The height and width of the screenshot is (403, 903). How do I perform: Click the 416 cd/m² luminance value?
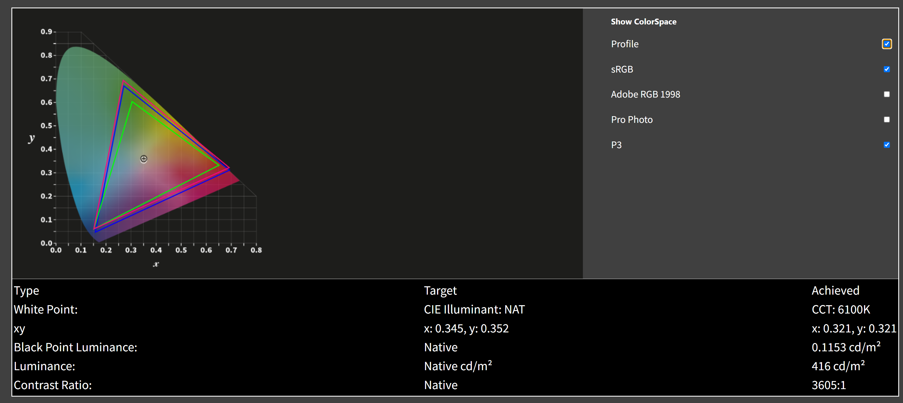(x=838, y=366)
